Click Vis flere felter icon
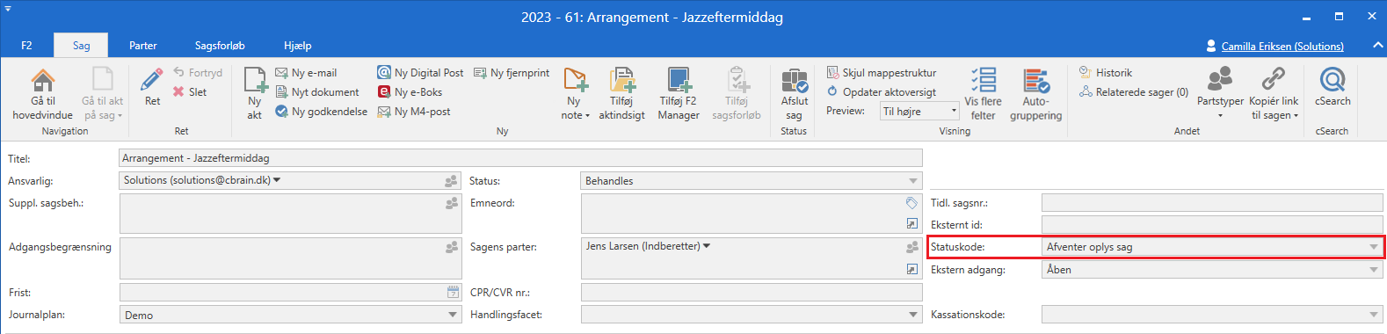1387x334 pixels. click(x=984, y=80)
